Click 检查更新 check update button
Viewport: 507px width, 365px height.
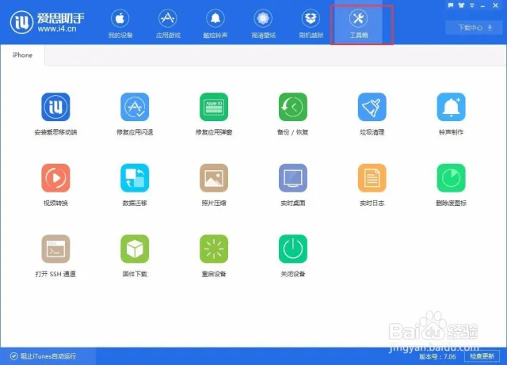coord(486,355)
